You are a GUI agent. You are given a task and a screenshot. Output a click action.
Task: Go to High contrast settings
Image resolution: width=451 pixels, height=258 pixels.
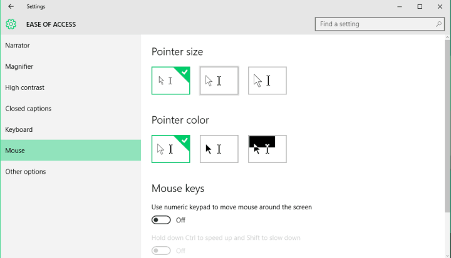point(24,87)
